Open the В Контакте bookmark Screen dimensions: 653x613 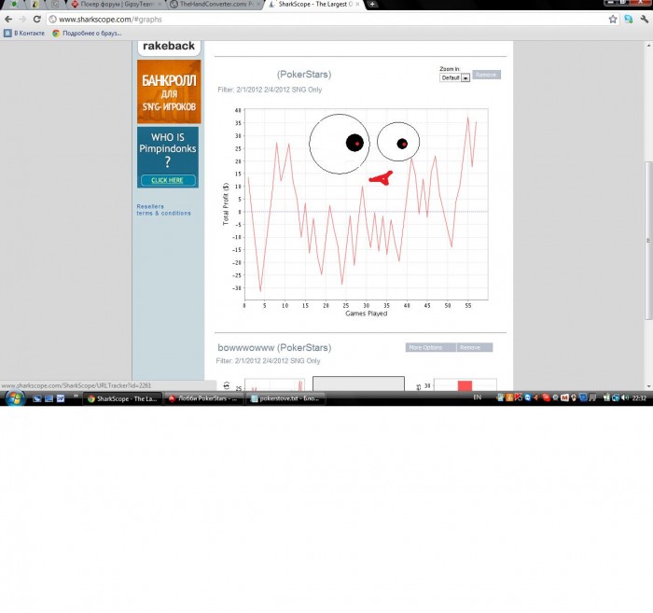[x=24, y=34]
